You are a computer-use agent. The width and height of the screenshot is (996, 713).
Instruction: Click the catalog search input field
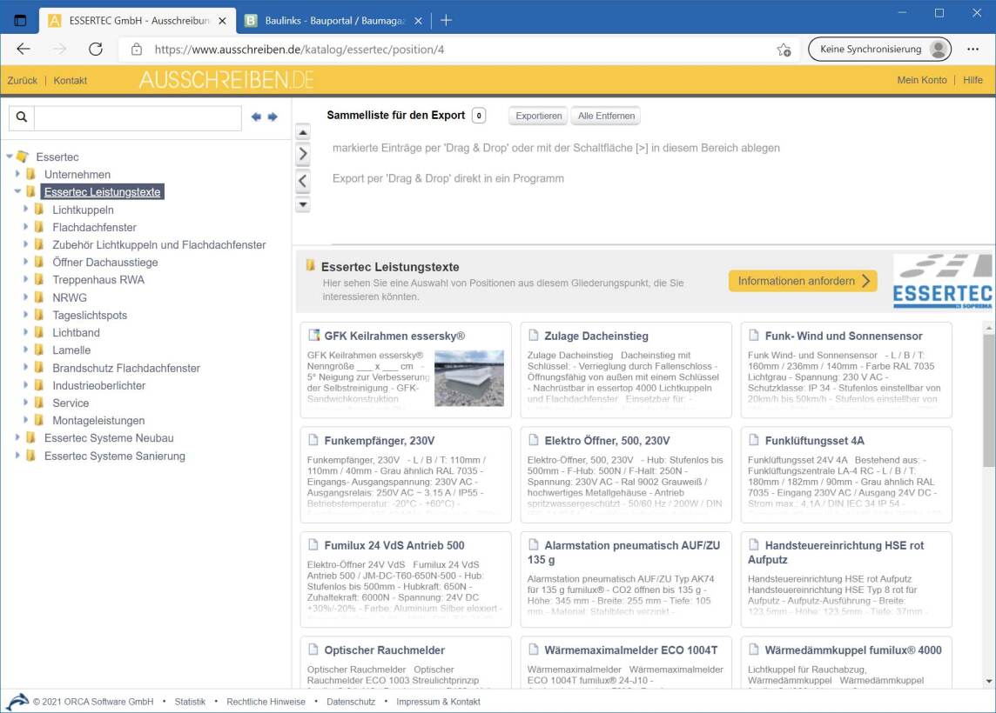(x=138, y=117)
